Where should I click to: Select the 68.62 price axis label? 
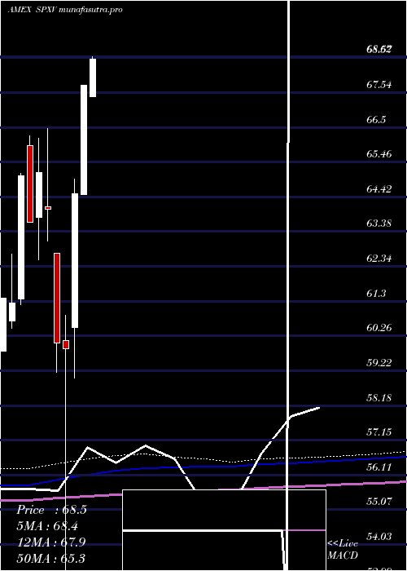coord(379,49)
